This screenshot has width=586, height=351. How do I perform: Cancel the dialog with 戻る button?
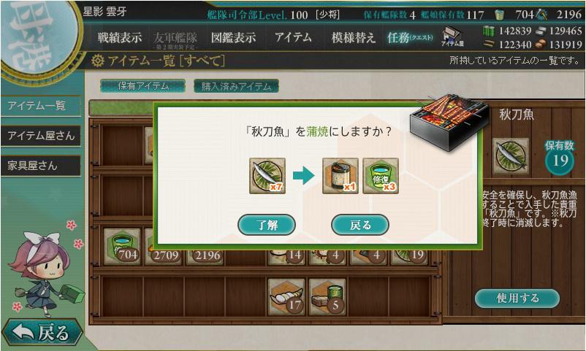[360, 225]
